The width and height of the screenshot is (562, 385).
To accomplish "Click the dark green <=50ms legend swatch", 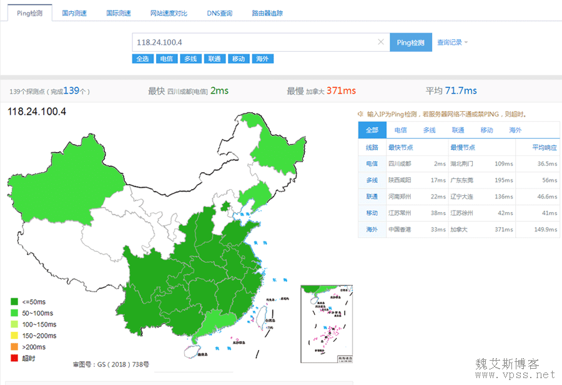I will [13, 302].
